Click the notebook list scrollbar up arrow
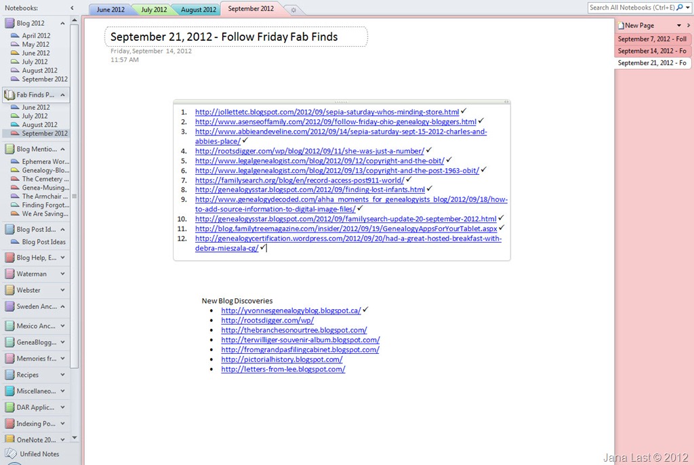The height and width of the screenshot is (465, 694). (x=75, y=20)
